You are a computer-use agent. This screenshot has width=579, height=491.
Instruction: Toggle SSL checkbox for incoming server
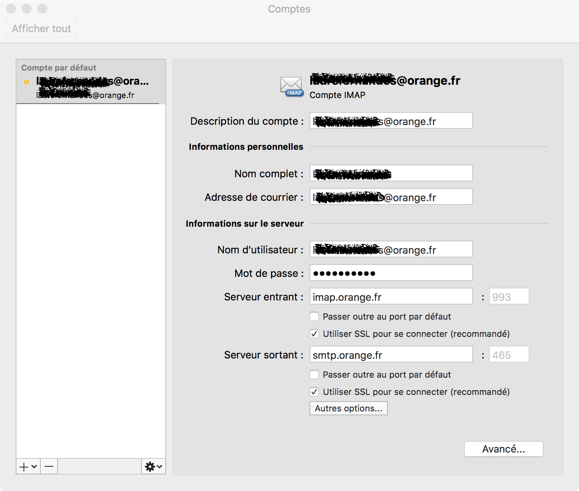coord(314,334)
